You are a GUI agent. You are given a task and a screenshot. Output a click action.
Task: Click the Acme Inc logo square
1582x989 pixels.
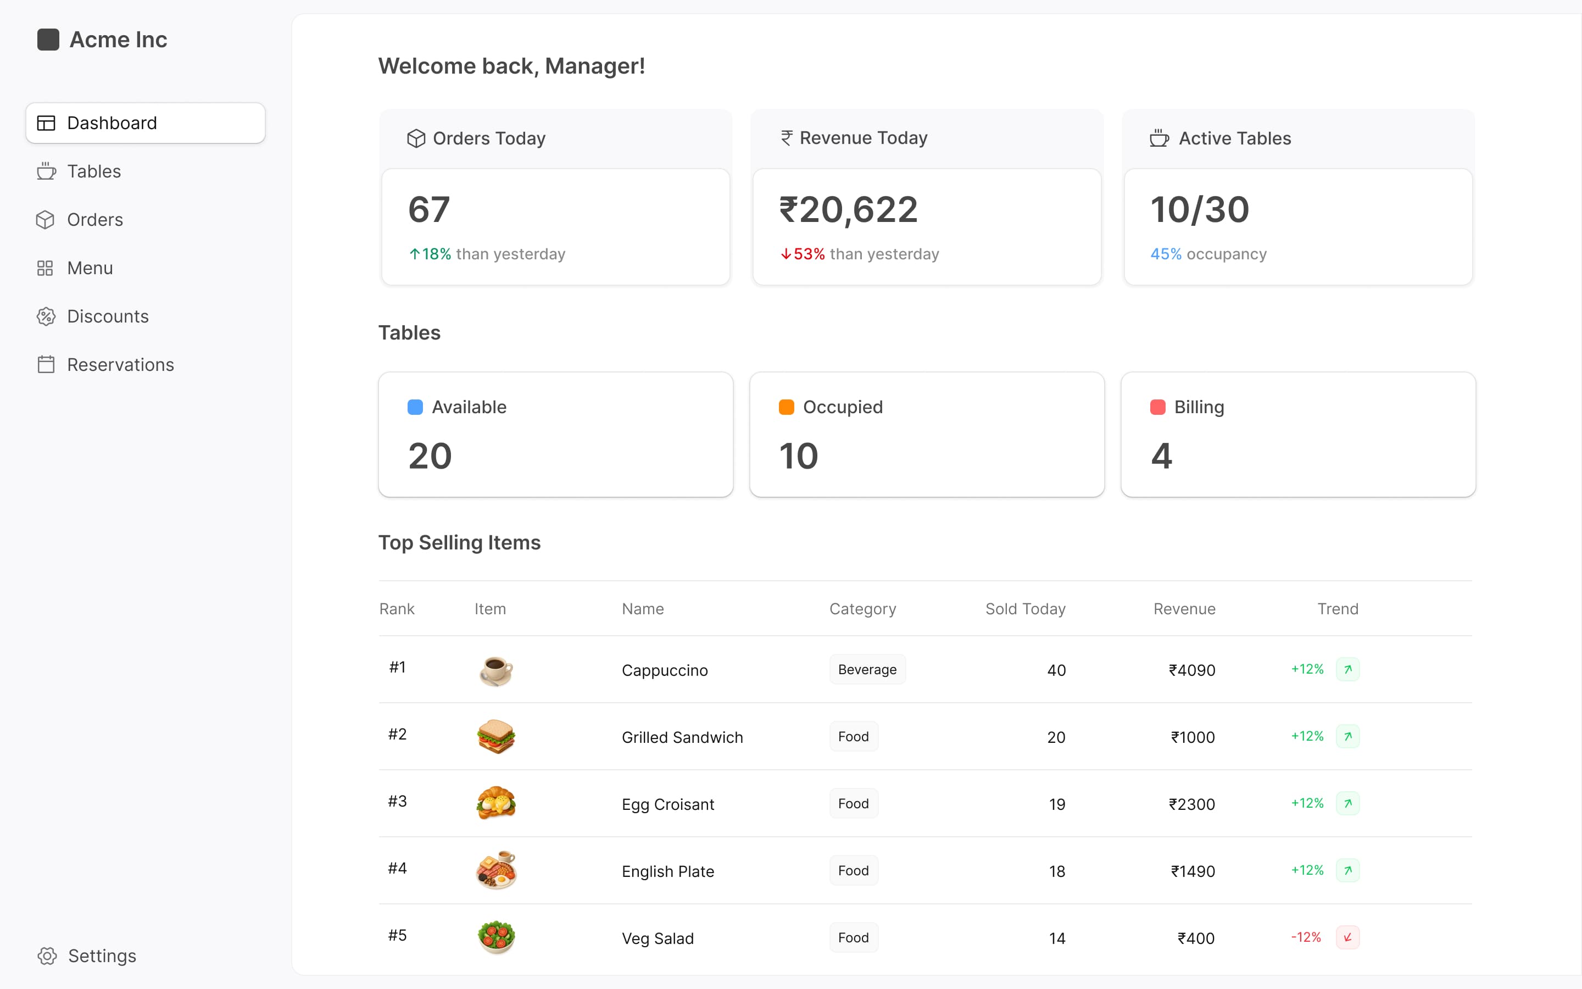pyautogui.click(x=48, y=40)
